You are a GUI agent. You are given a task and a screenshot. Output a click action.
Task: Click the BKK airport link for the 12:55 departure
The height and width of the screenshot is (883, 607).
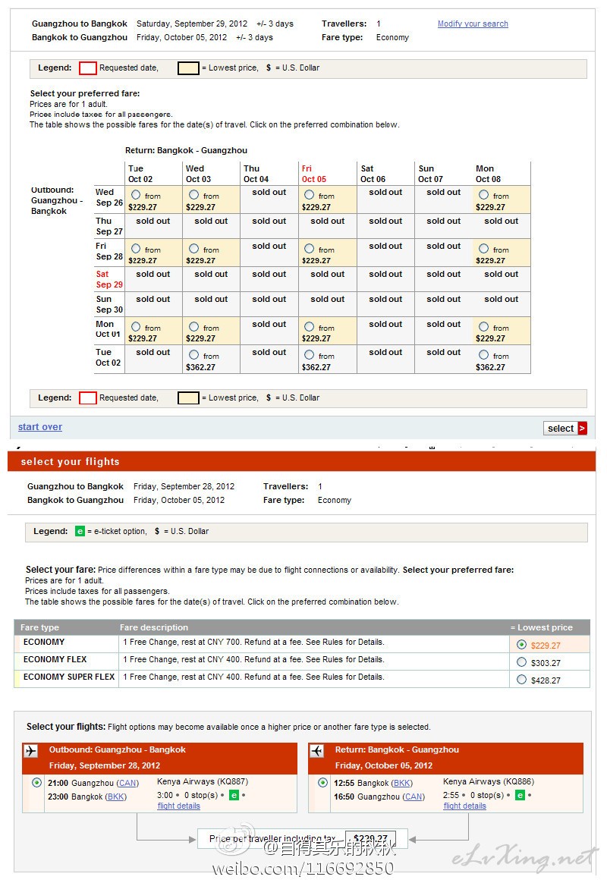click(402, 784)
